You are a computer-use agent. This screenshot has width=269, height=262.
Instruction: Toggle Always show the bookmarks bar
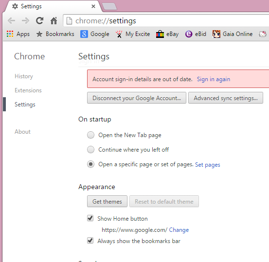pos(90,241)
